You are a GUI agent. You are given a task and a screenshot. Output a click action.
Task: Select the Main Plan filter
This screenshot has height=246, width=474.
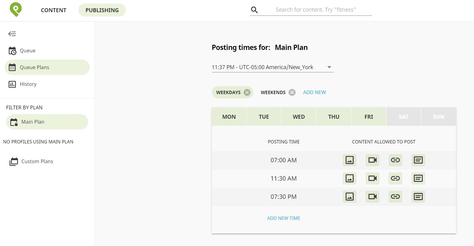(x=33, y=121)
